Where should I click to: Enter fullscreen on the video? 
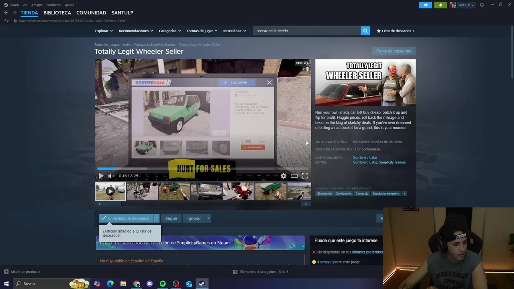point(305,176)
